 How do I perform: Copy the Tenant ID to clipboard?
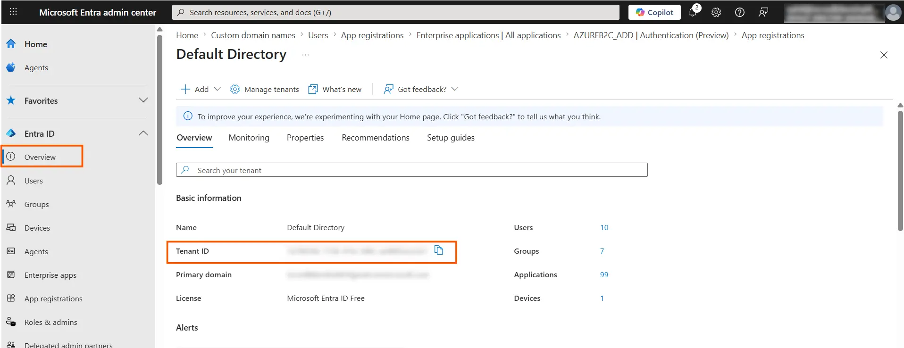click(x=439, y=250)
